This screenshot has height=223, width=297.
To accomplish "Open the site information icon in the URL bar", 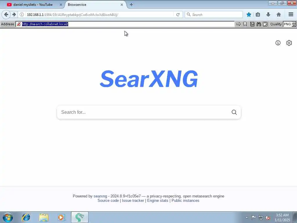I will [22, 15].
